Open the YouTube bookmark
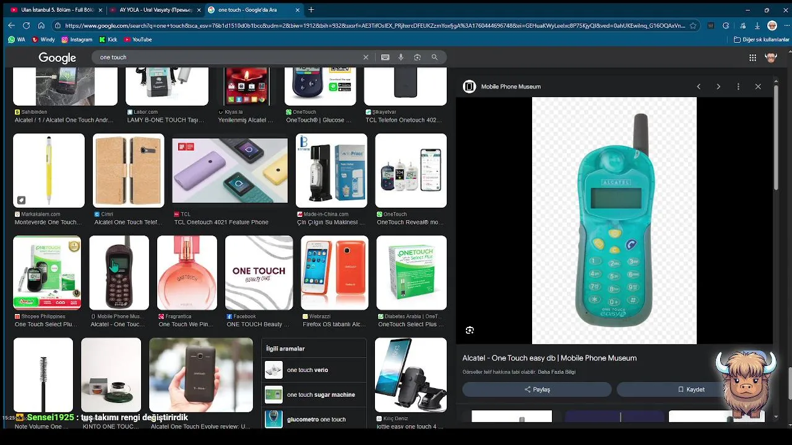This screenshot has width=792, height=445. (x=137, y=40)
